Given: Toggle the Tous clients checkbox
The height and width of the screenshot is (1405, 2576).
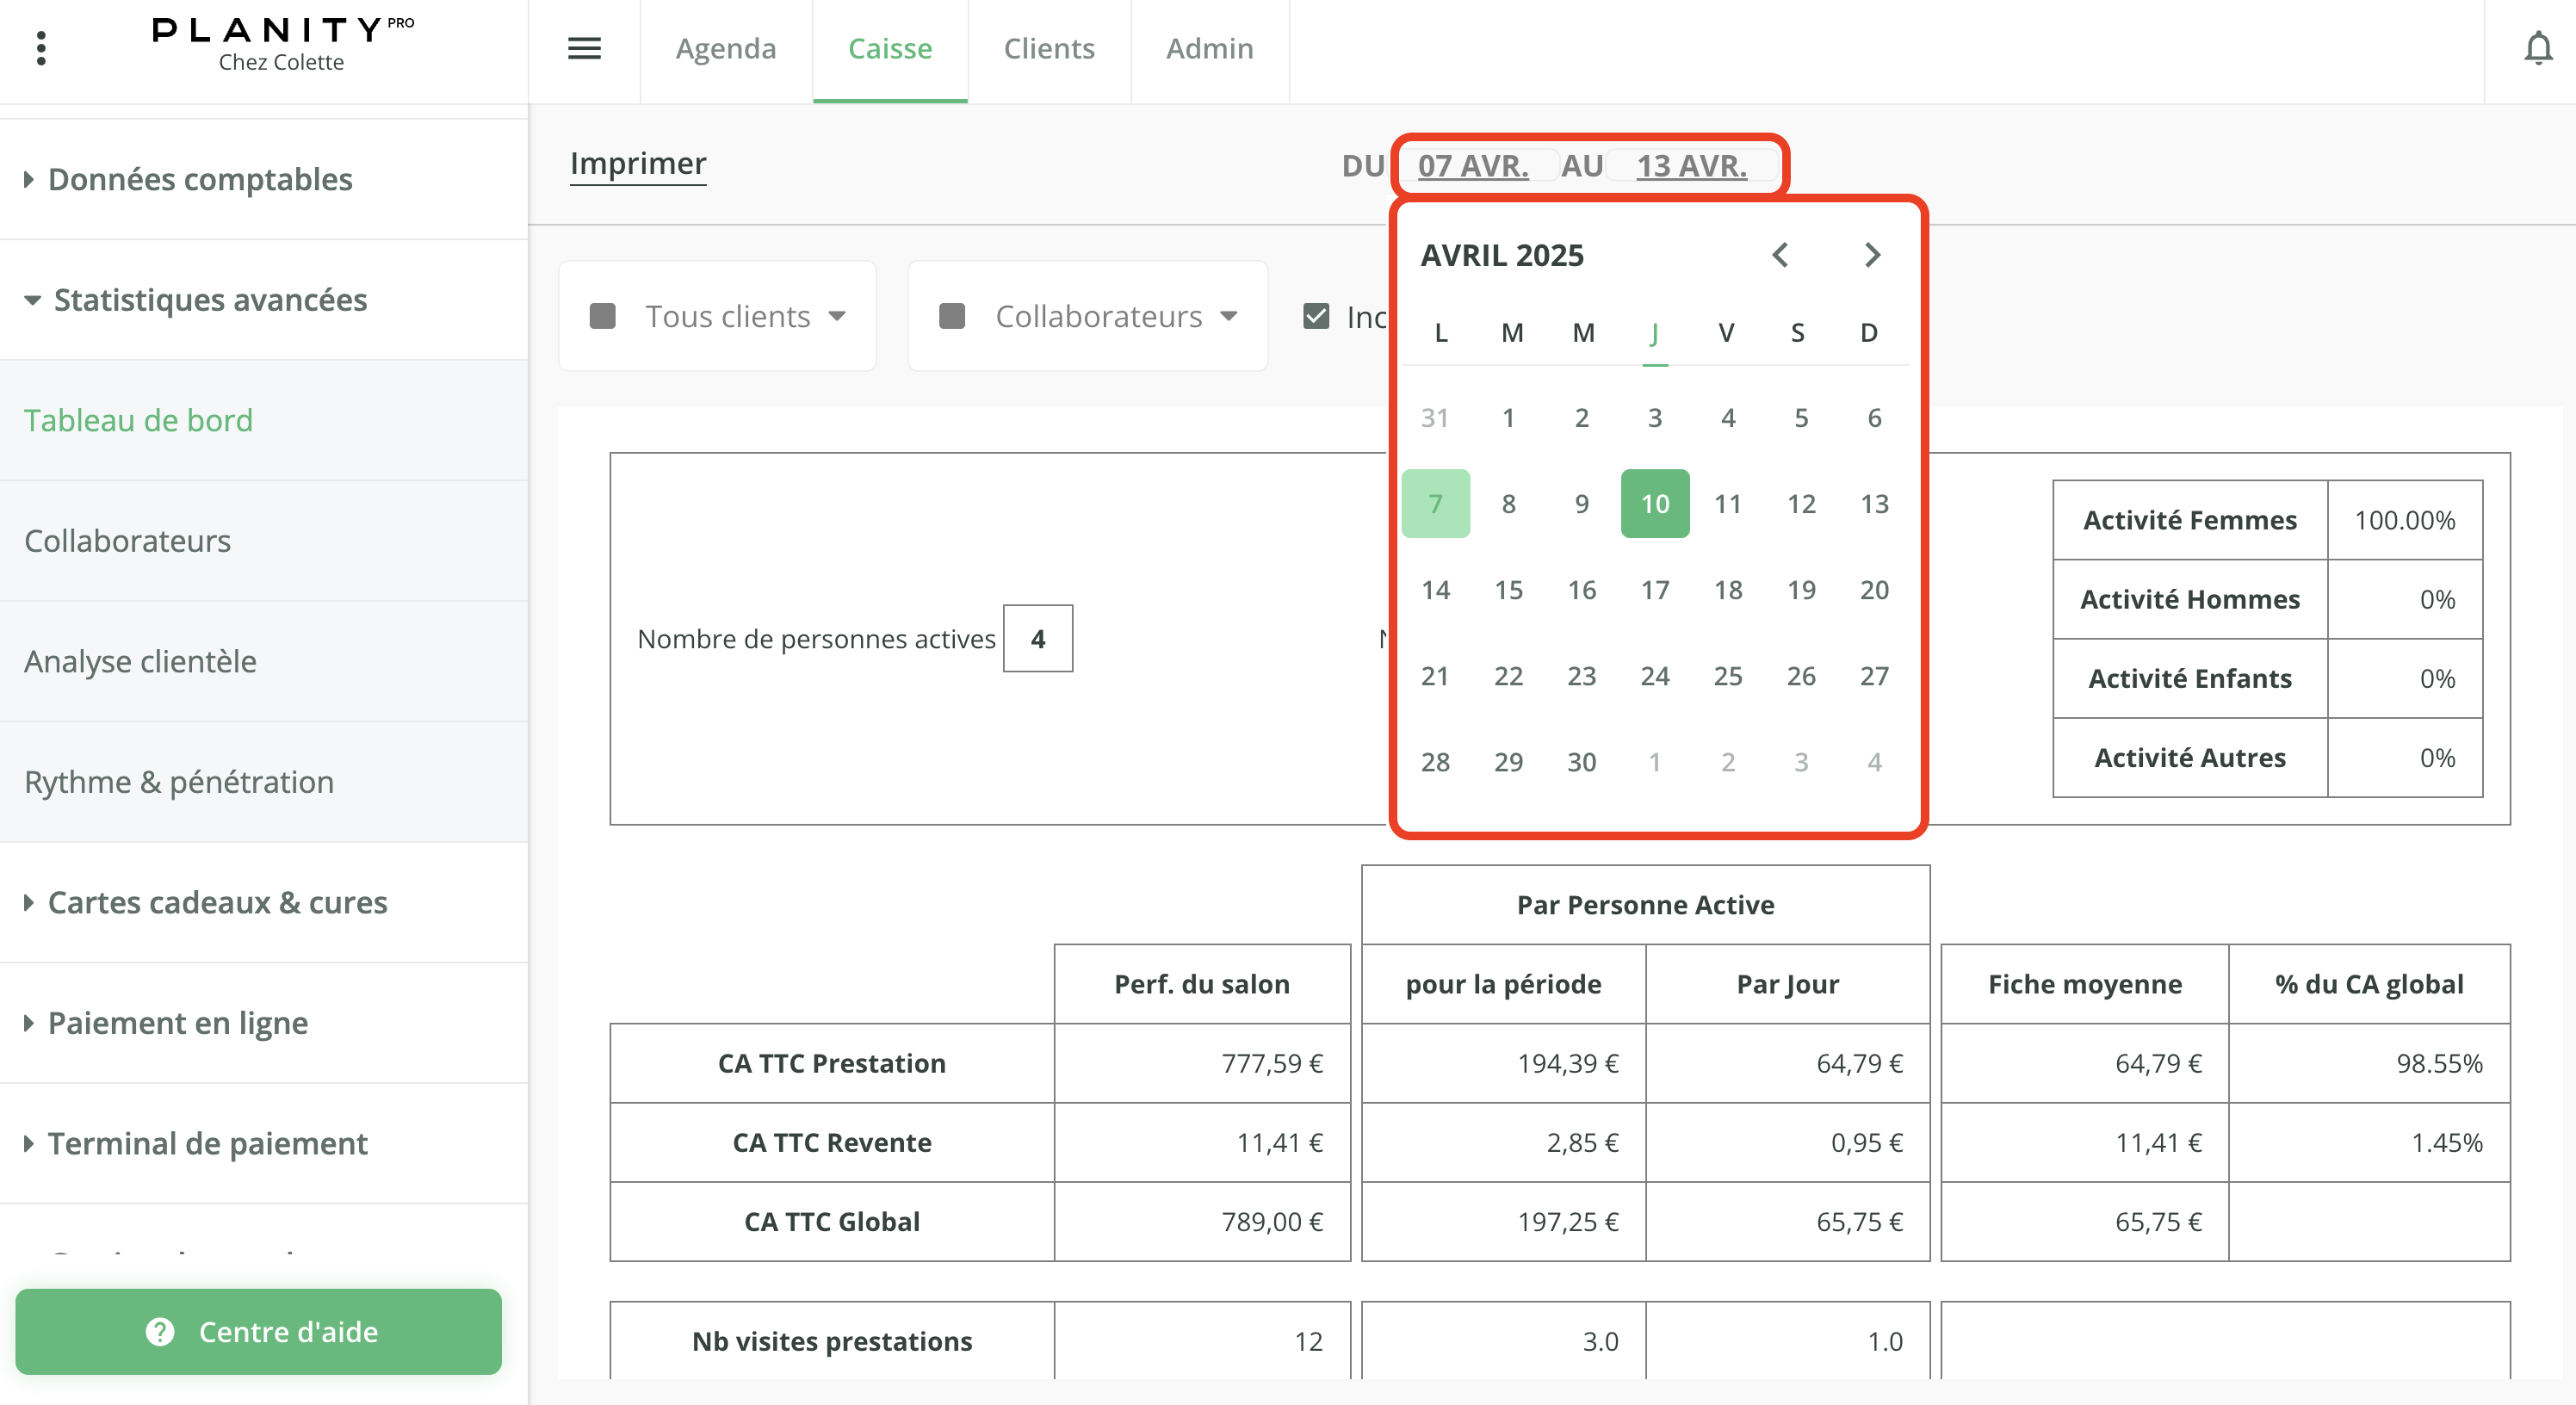Looking at the screenshot, I should [603, 316].
